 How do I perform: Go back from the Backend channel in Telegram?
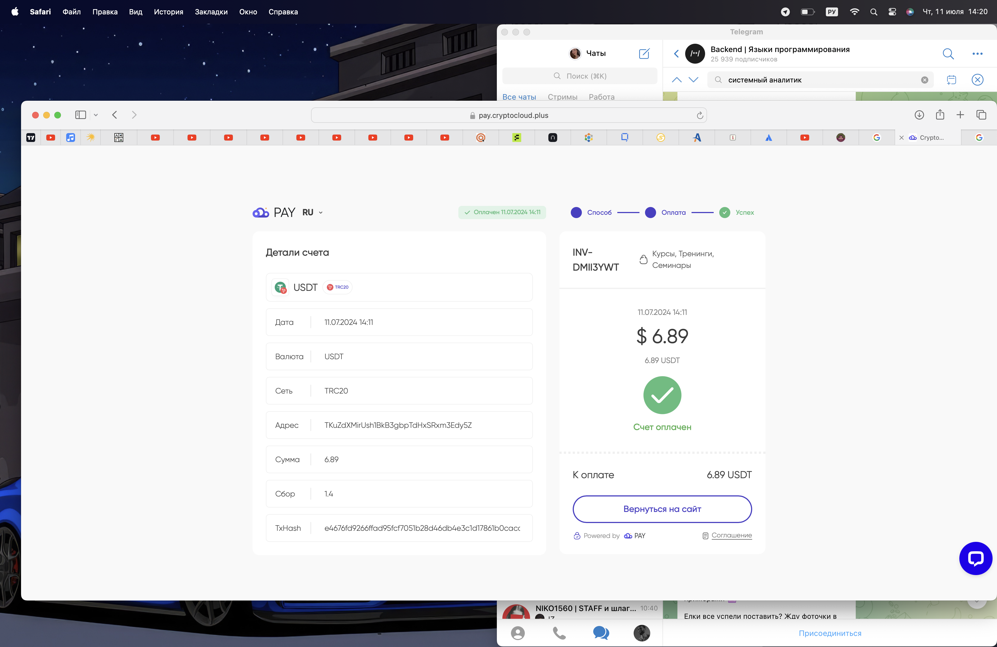[x=676, y=54]
